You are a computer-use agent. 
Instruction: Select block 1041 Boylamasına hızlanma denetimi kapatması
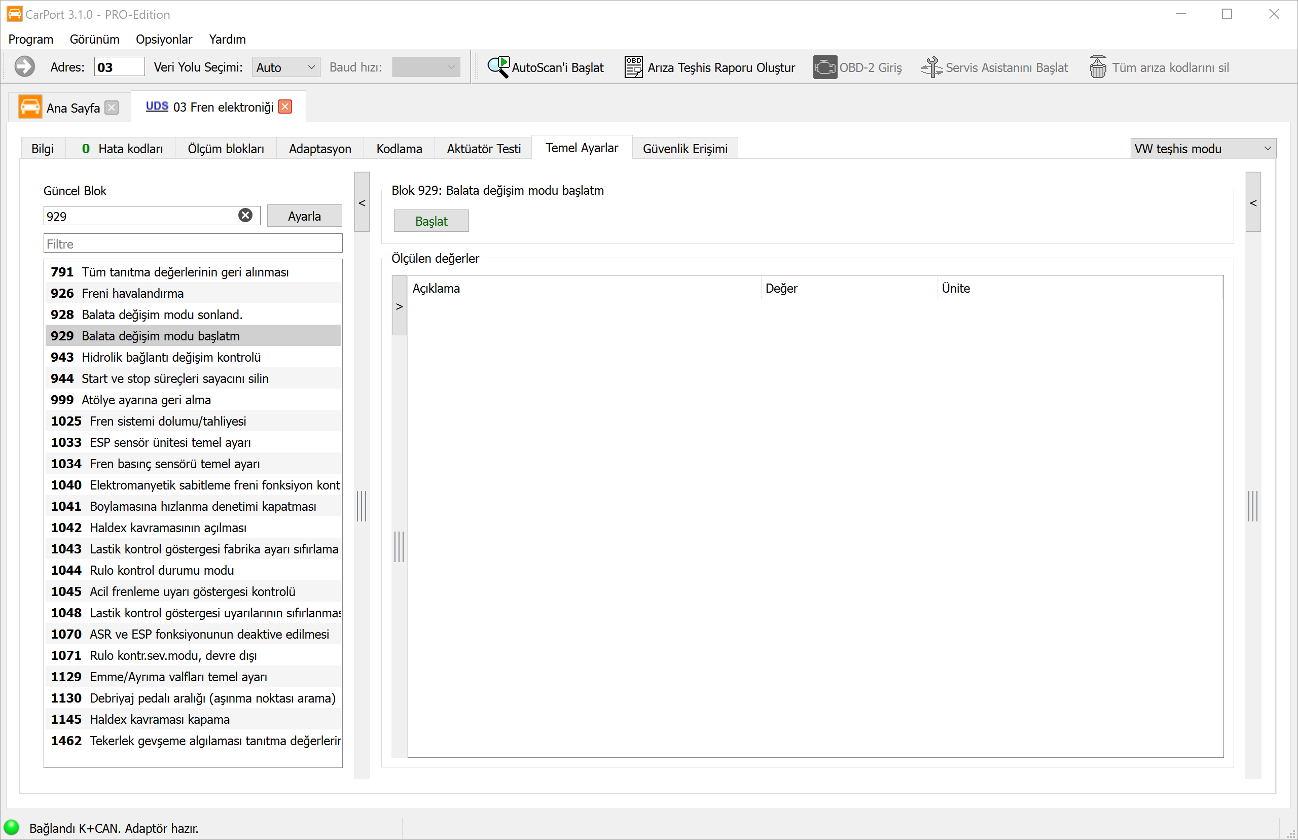pyautogui.click(x=194, y=506)
